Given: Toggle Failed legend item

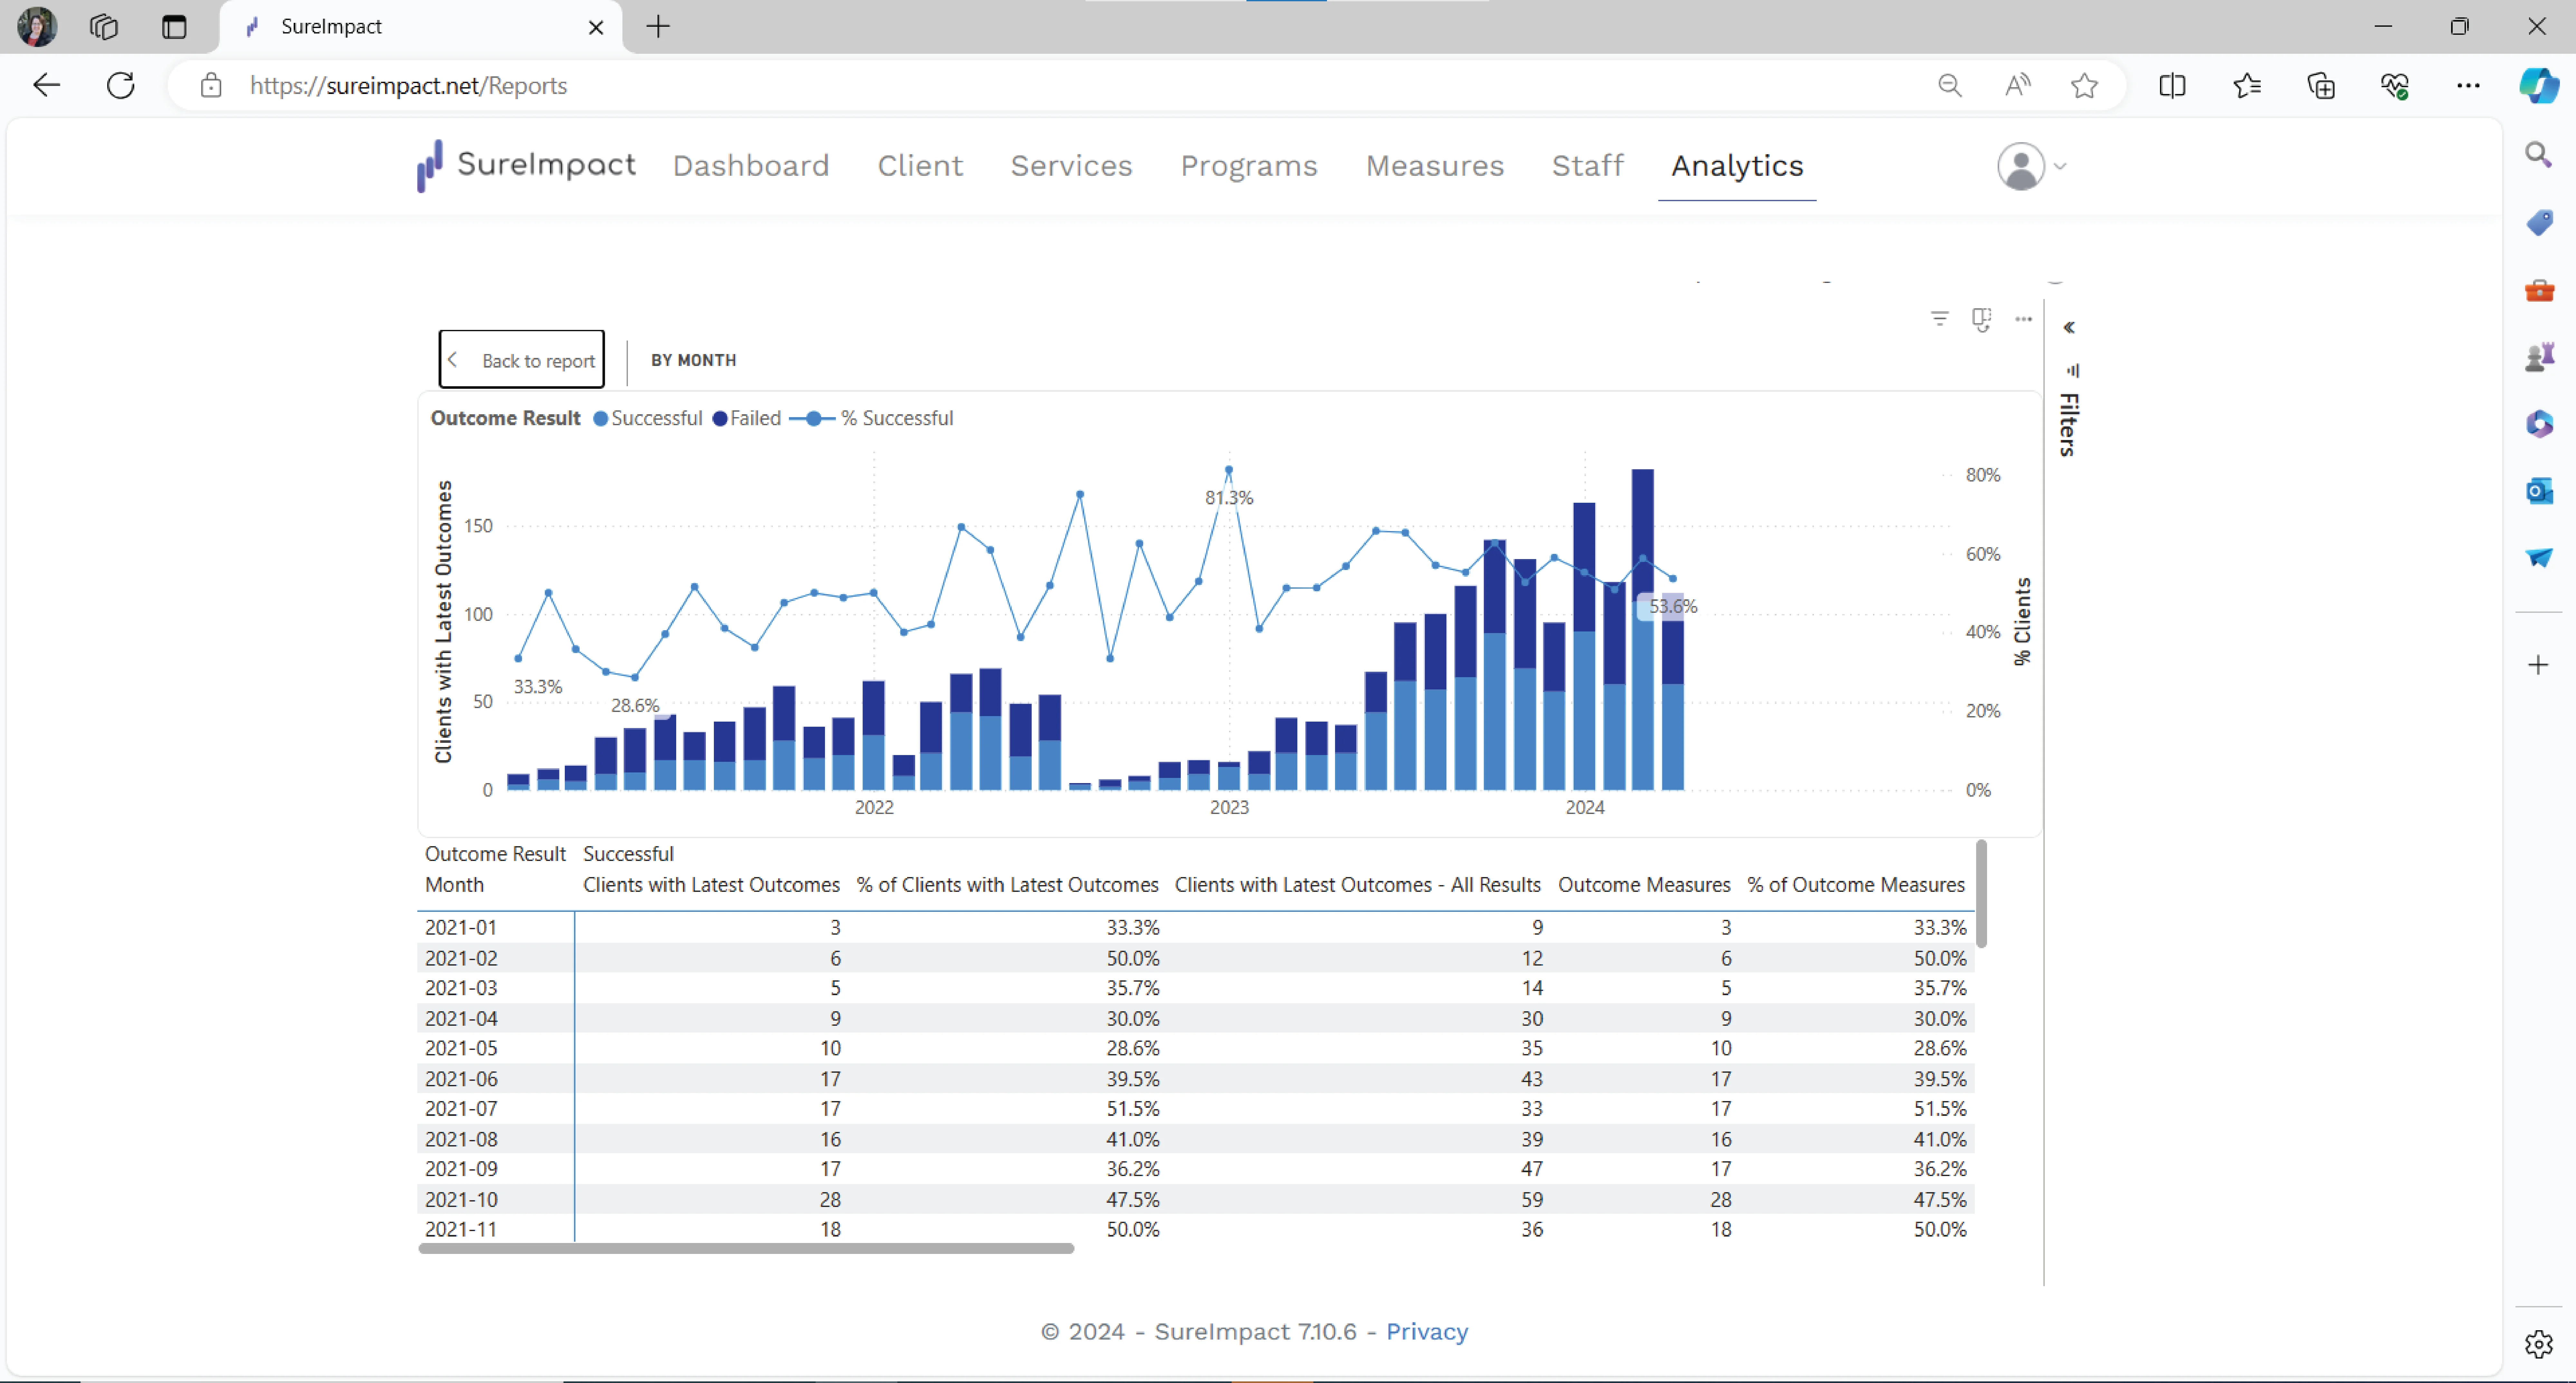Looking at the screenshot, I should coord(747,419).
